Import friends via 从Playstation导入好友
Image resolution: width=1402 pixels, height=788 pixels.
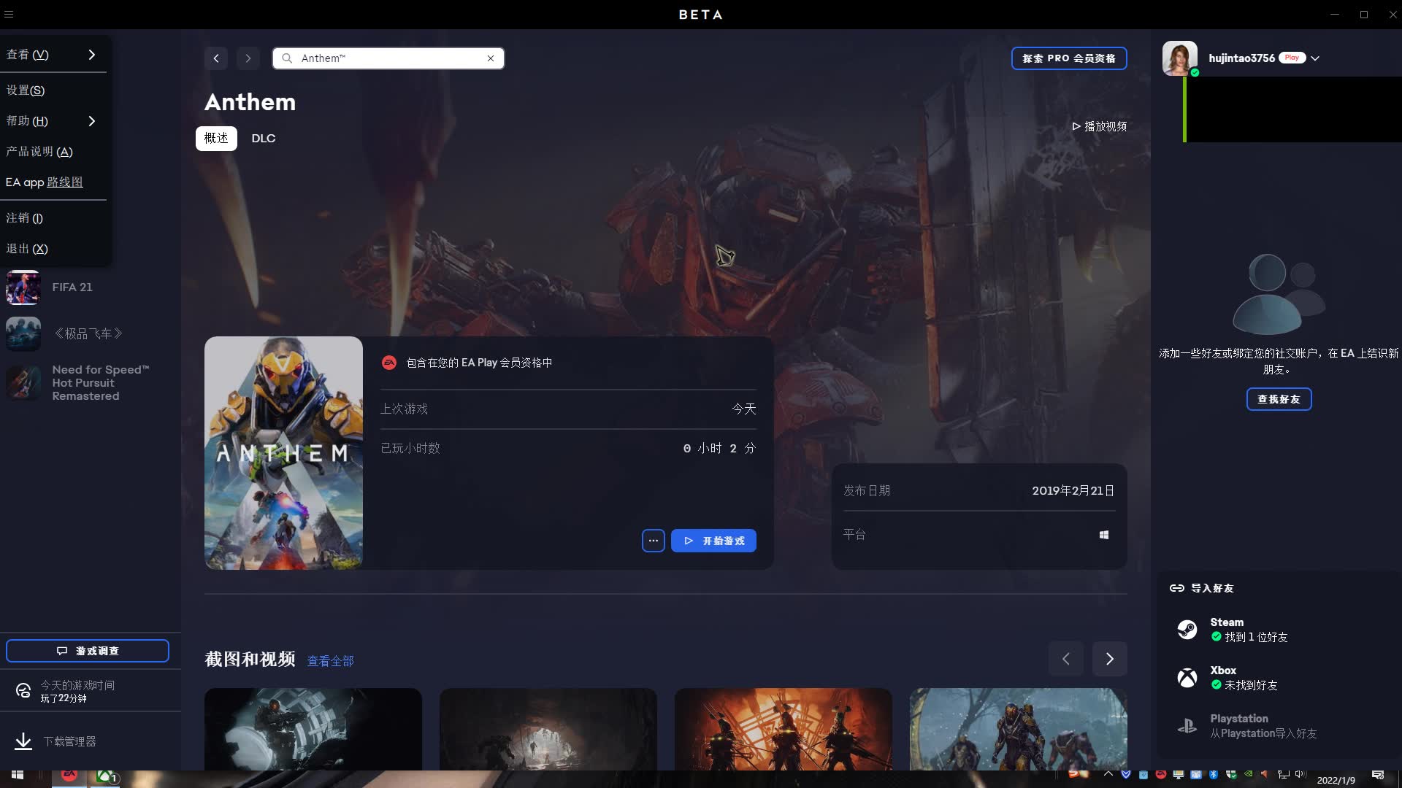[1263, 733]
